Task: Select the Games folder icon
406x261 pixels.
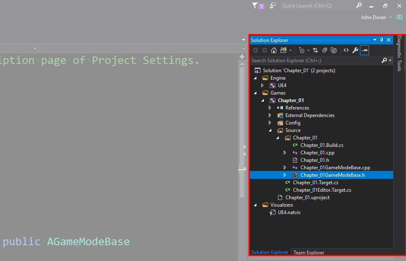Action: (265, 93)
